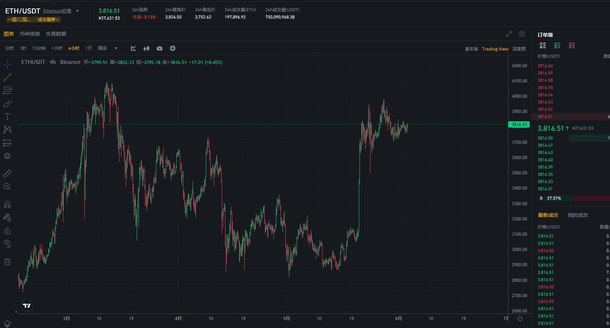Switch chart to Trading View mode

coord(495,49)
